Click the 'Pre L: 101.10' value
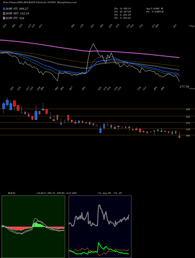The image size is (195, 258). coord(122,15)
